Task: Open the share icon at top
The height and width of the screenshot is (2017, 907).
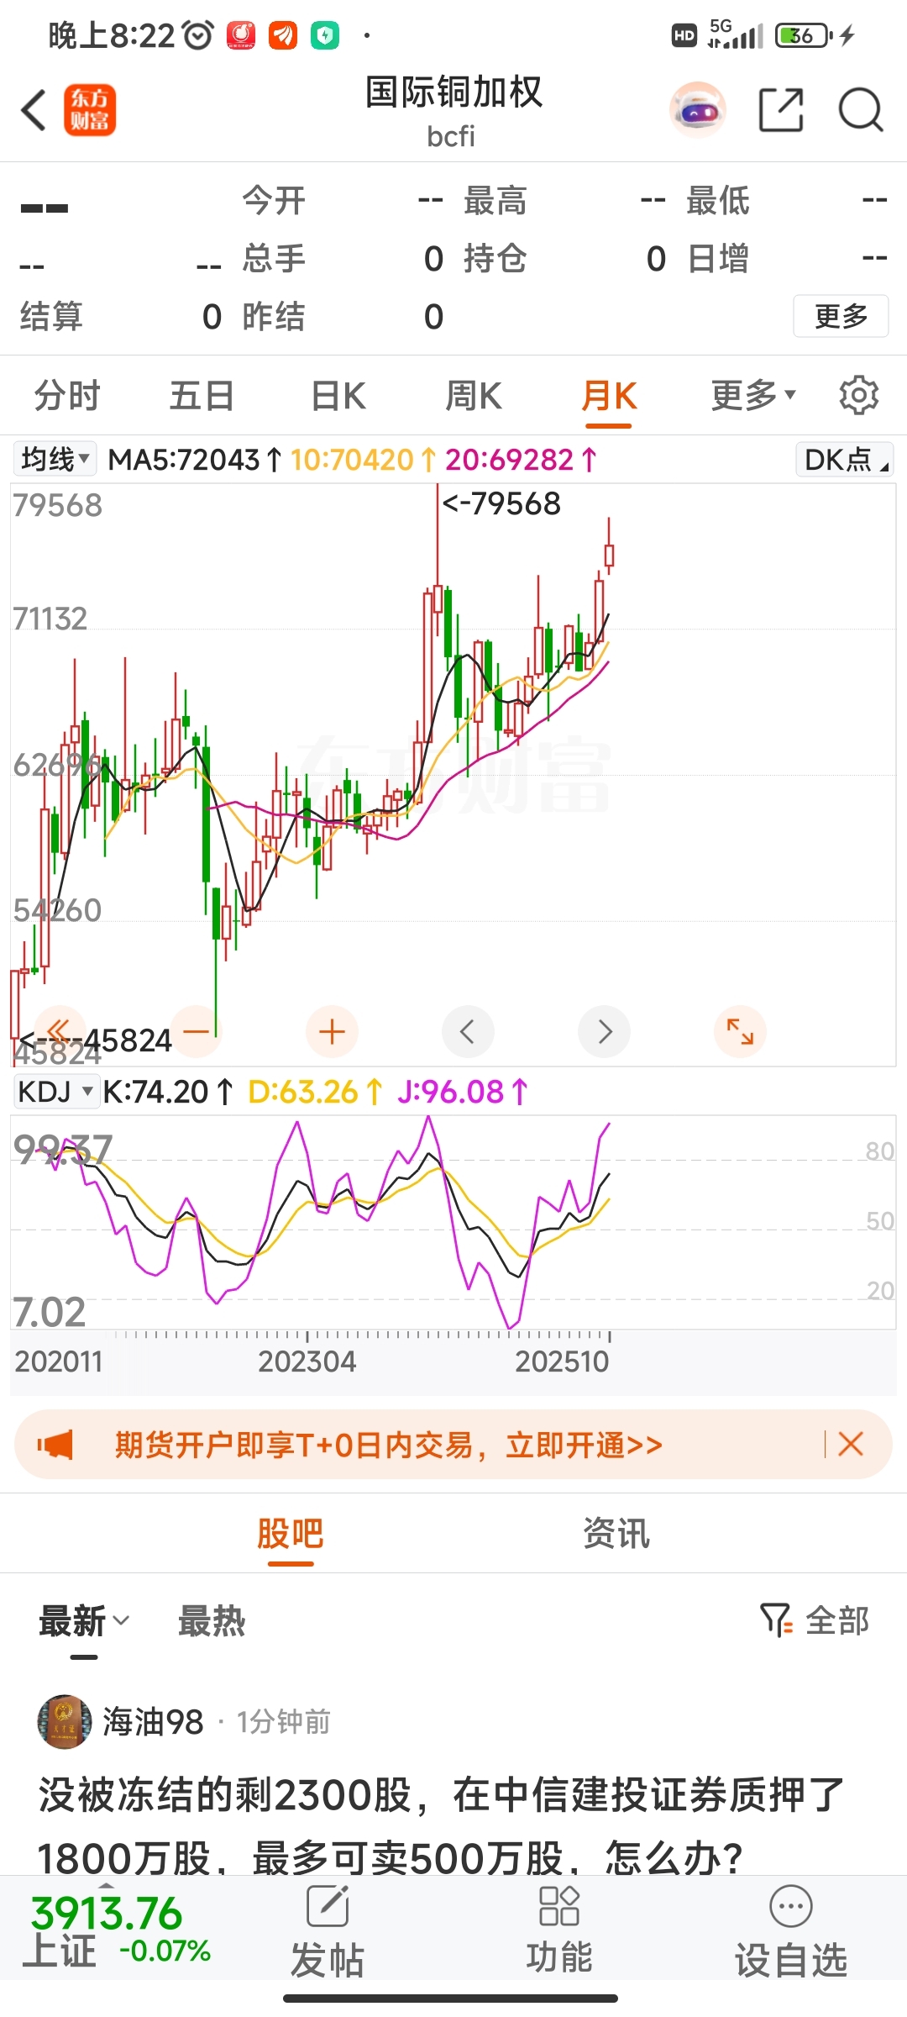Action: [x=780, y=110]
